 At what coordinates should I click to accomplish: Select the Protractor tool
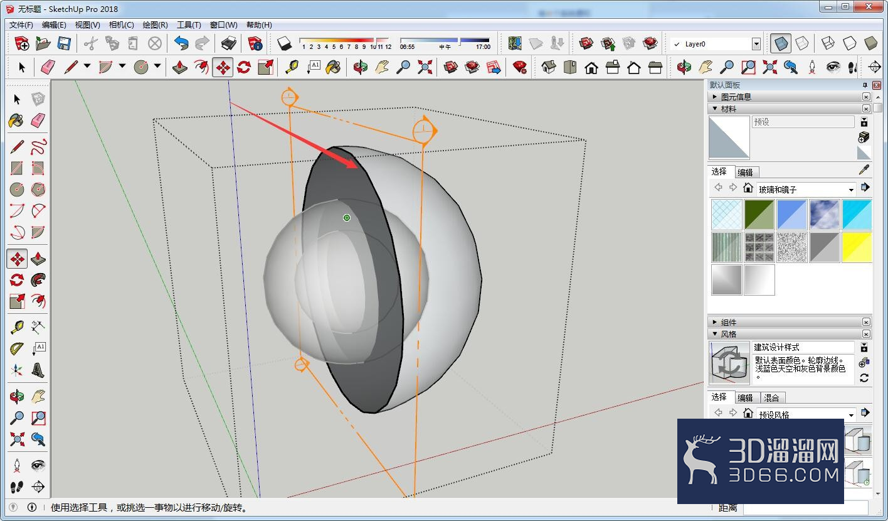[x=17, y=348]
